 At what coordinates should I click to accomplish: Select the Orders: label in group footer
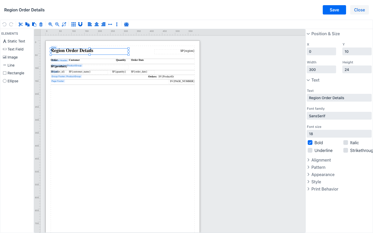pos(153,77)
